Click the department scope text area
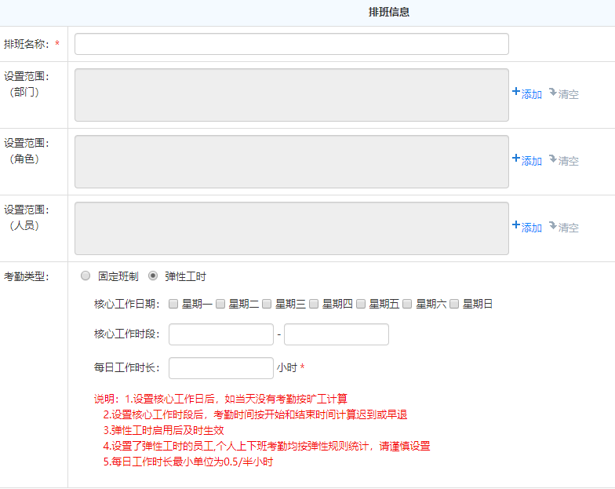This screenshot has height=489, width=615. [x=291, y=95]
